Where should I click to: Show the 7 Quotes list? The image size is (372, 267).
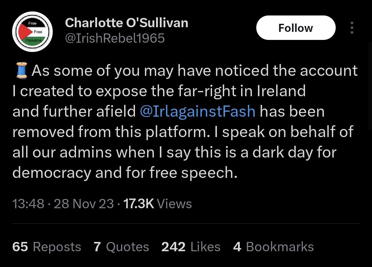tap(121, 247)
